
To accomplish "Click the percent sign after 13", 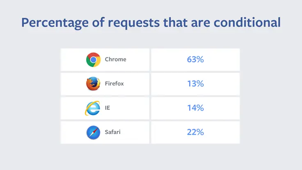I will (x=200, y=84).
